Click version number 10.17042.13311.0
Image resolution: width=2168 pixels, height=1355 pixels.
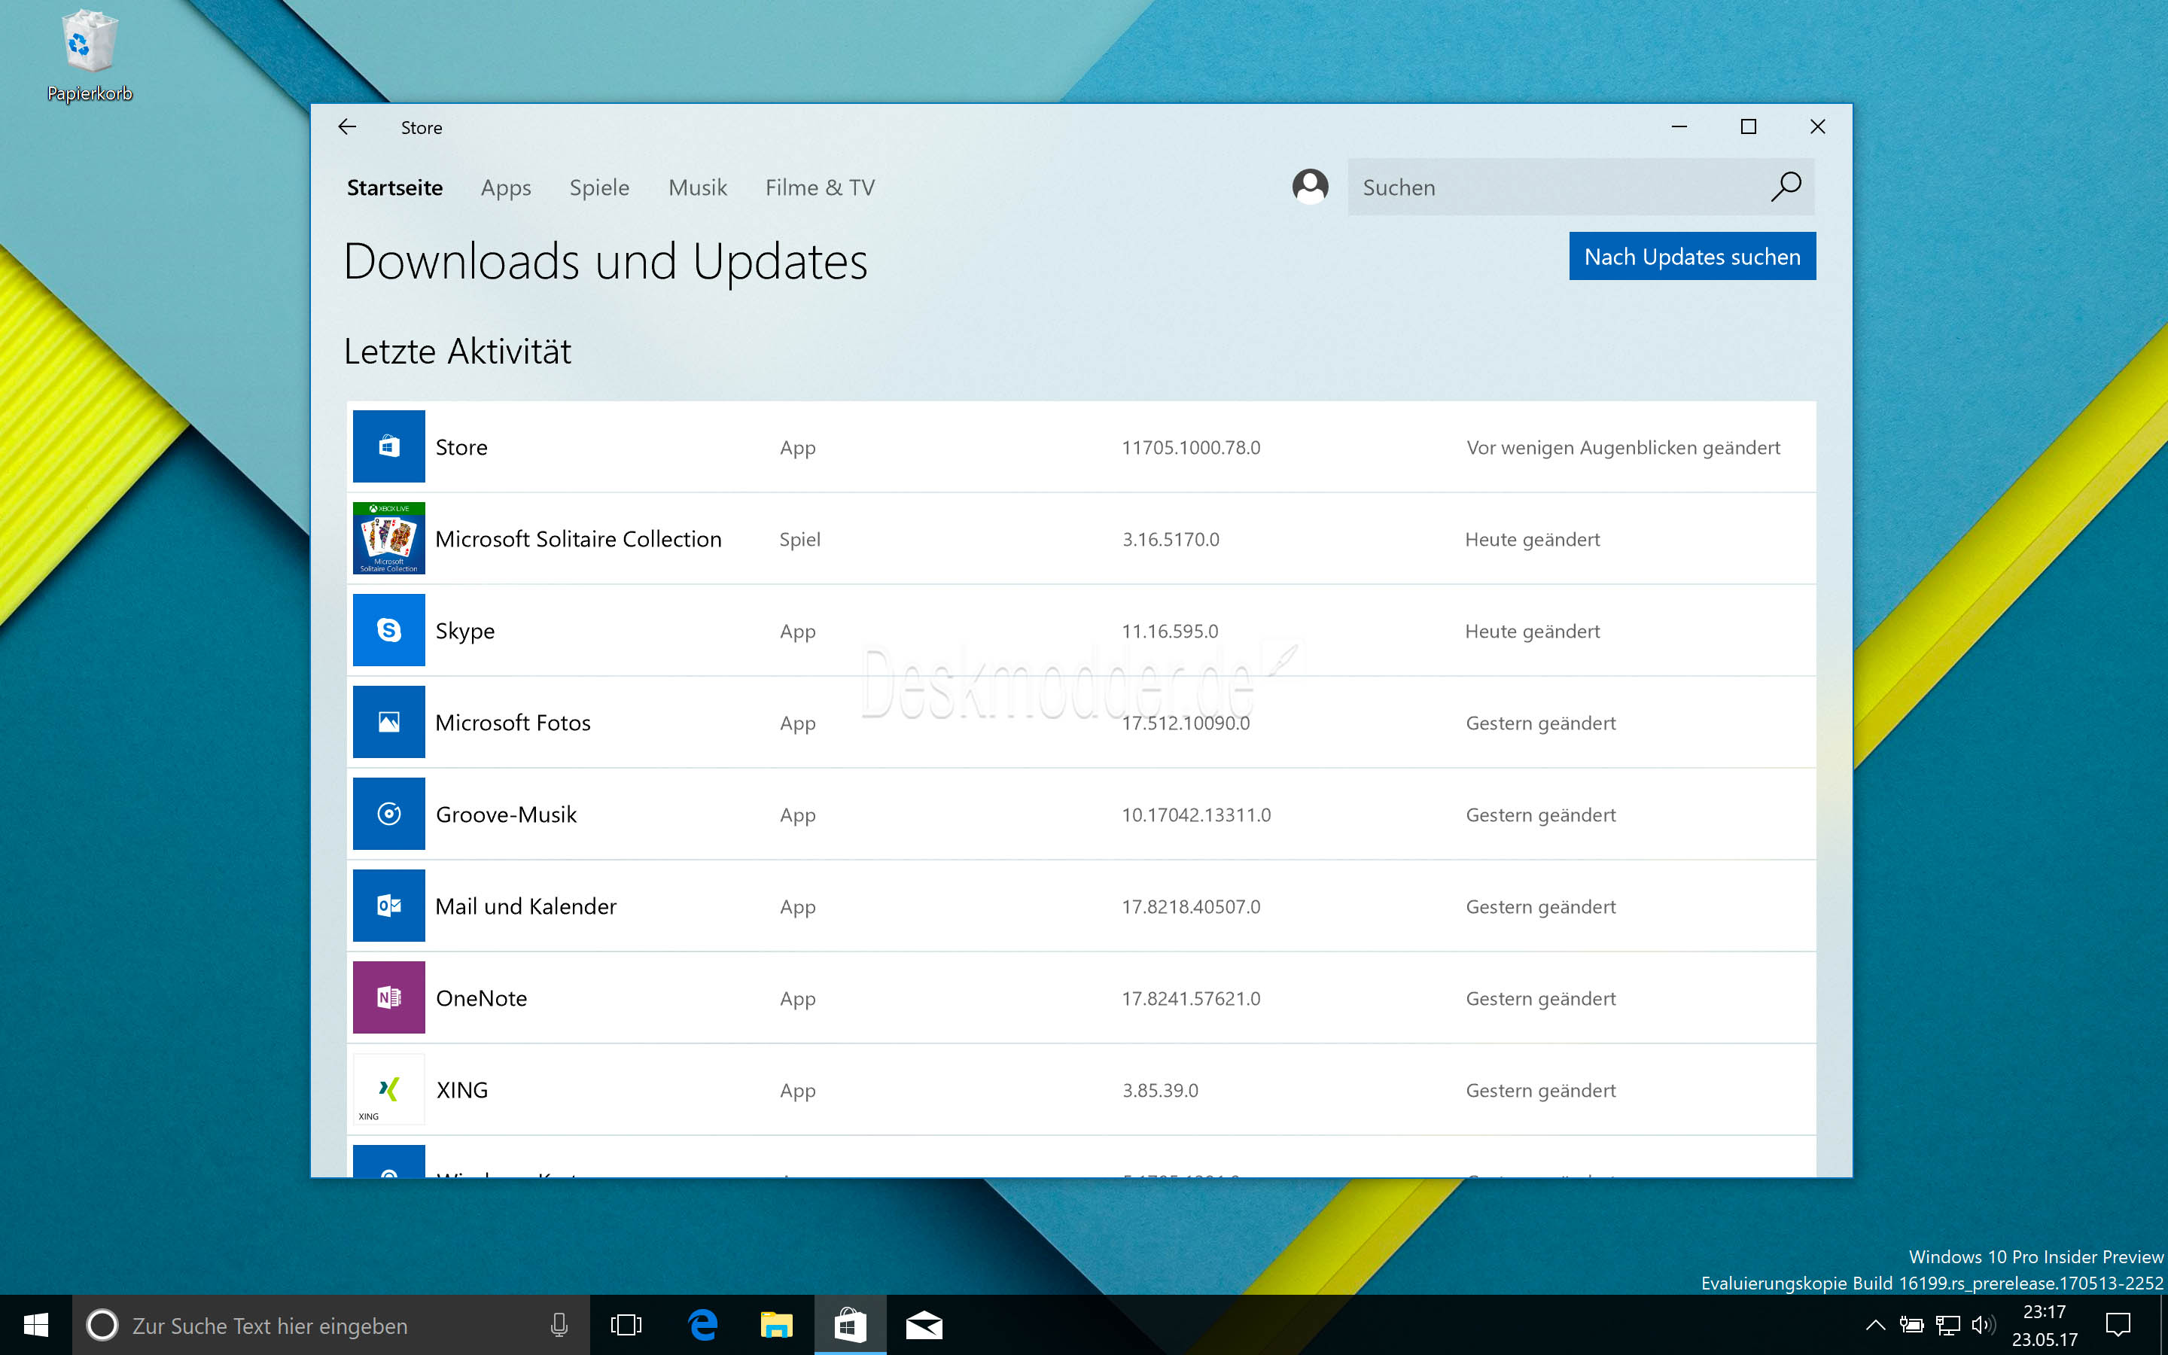point(1196,815)
